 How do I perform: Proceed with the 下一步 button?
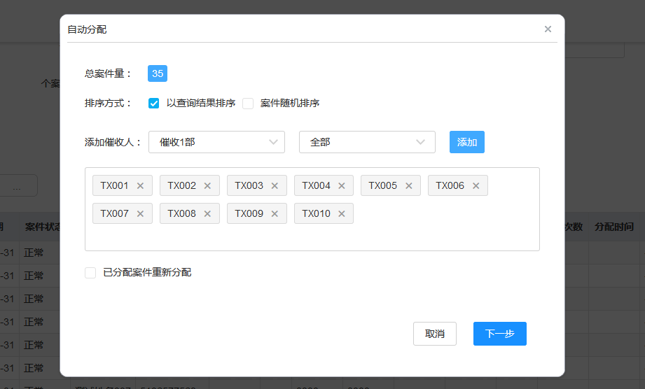click(x=499, y=334)
